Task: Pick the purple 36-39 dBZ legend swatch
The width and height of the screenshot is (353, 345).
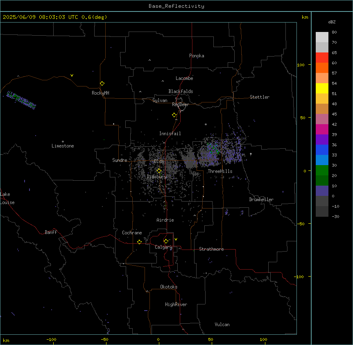Action: [x=322, y=140]
